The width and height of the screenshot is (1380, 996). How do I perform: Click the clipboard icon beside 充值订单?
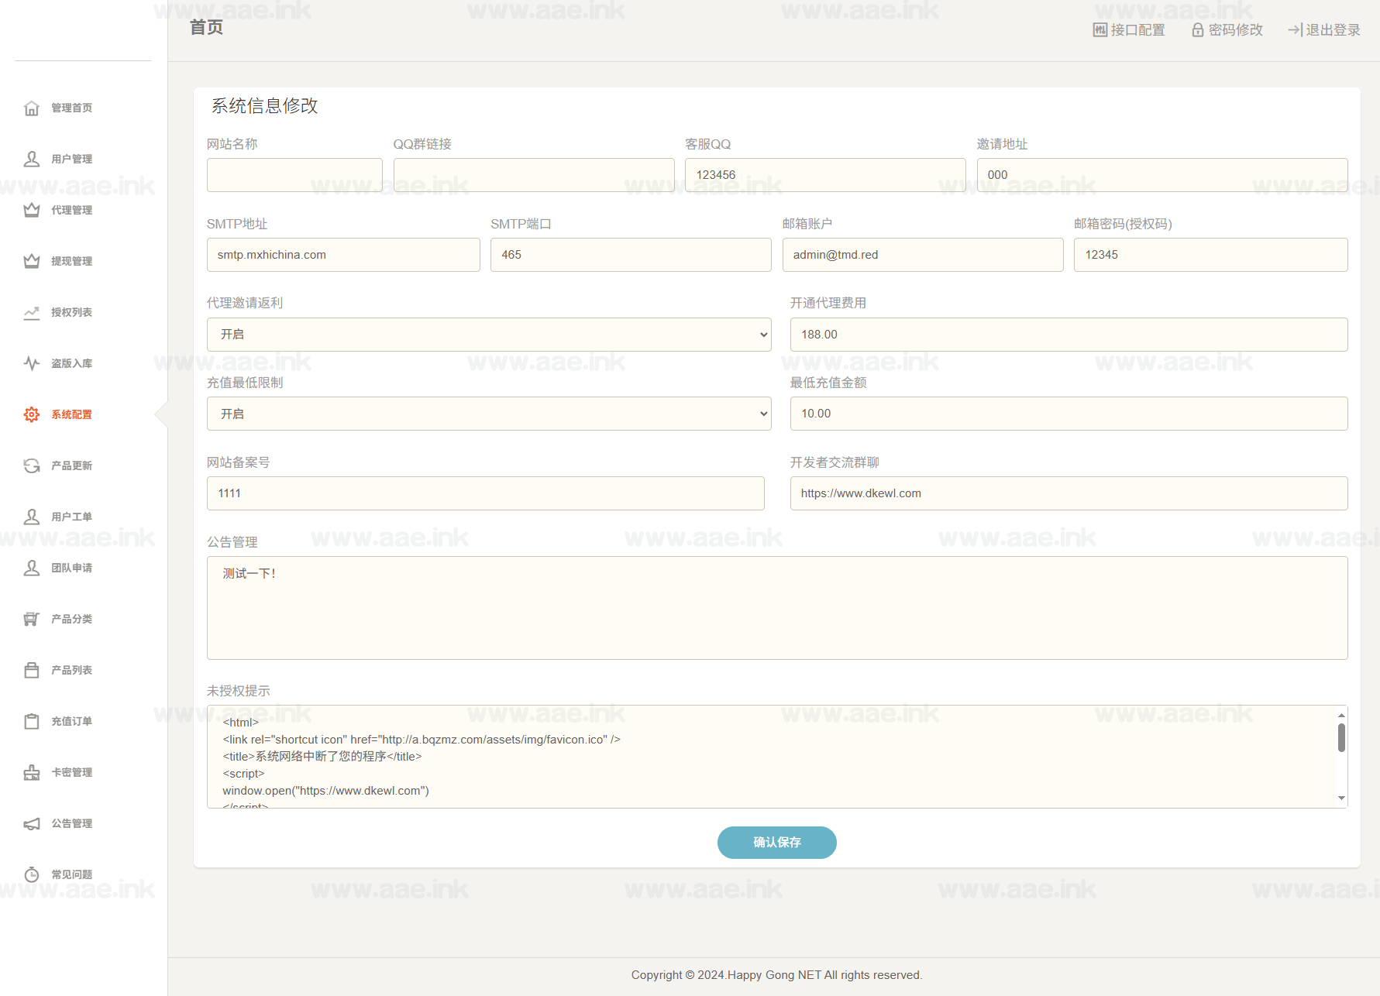[32, 721]
